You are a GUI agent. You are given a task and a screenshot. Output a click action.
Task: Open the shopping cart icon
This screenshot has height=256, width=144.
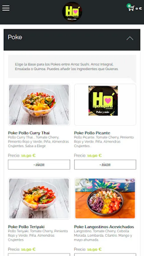[131, 8]
